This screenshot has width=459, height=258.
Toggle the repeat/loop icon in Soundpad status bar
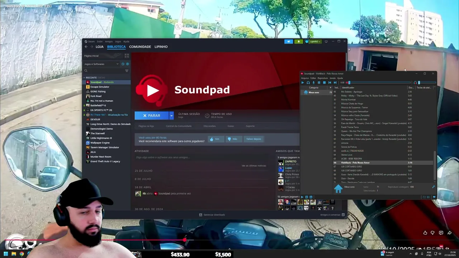point(424,197)
